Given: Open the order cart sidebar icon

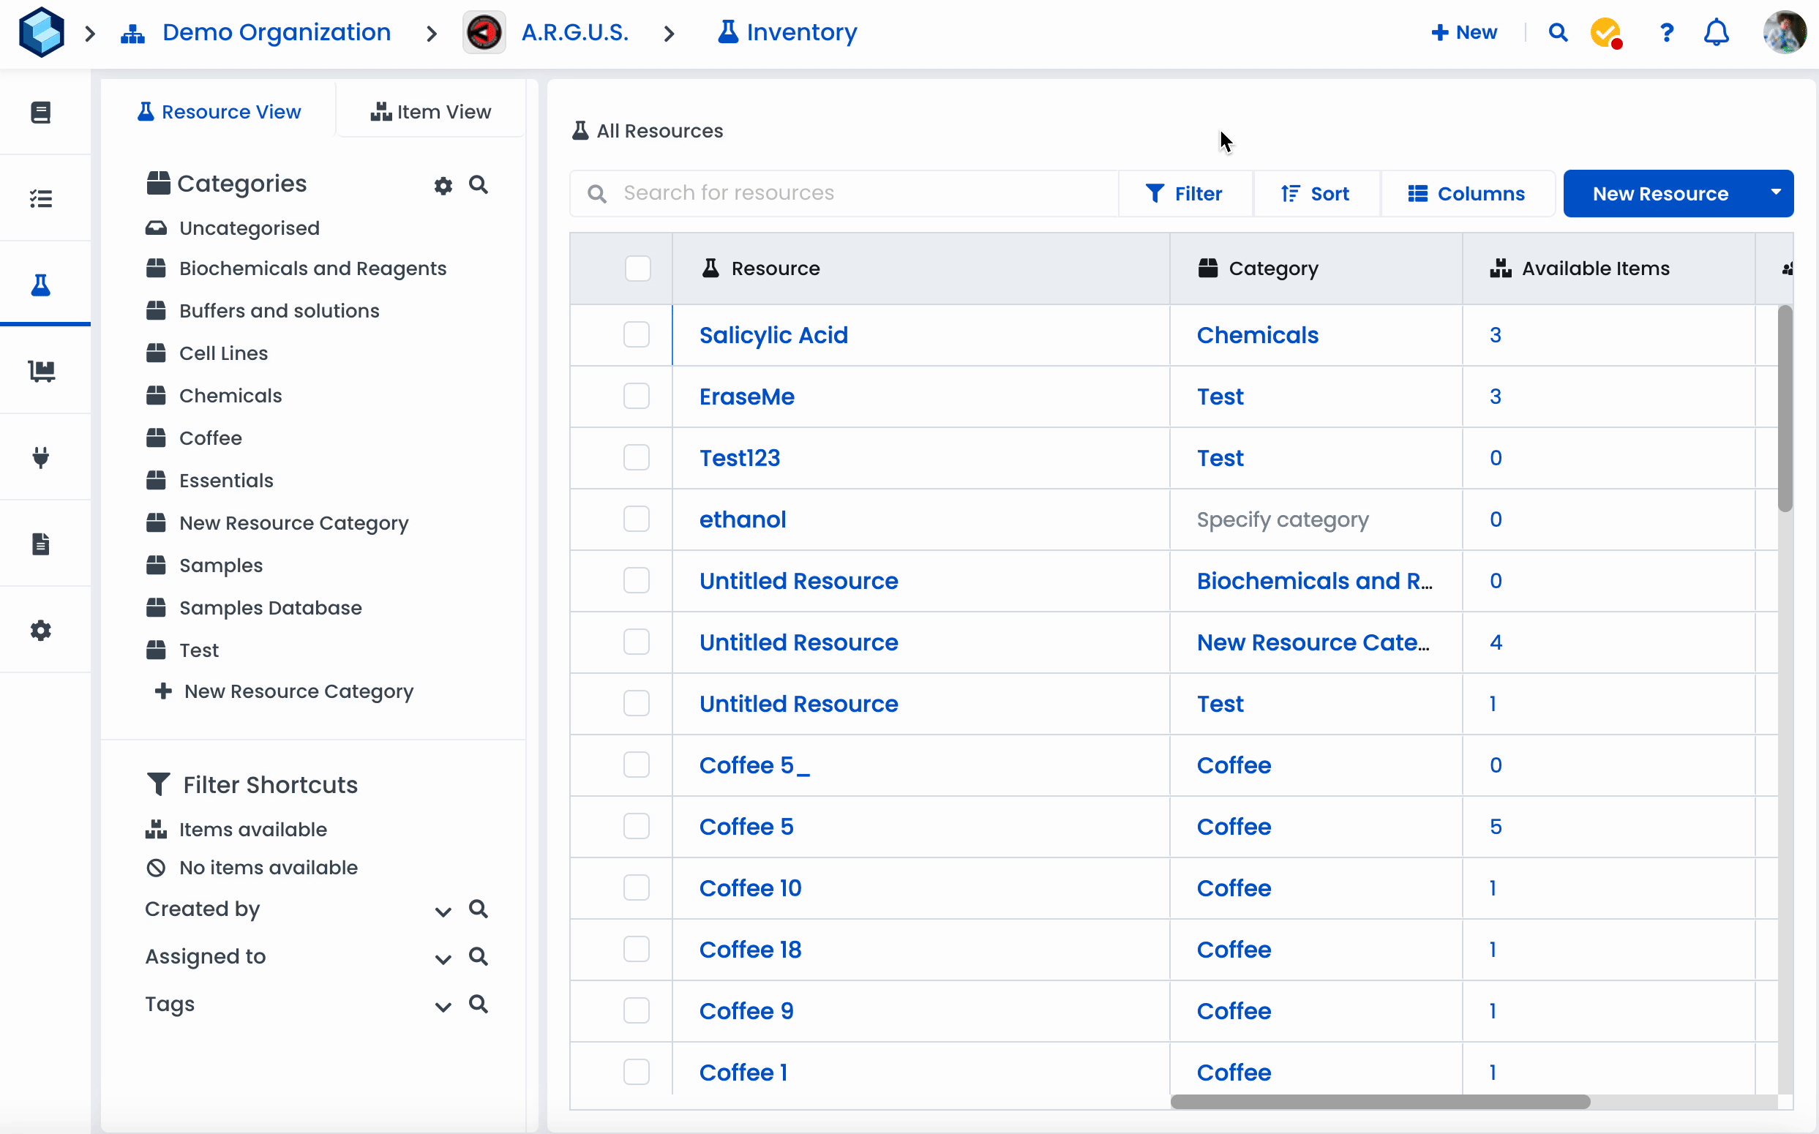Looking at the screenshot, I should [41, 370].
